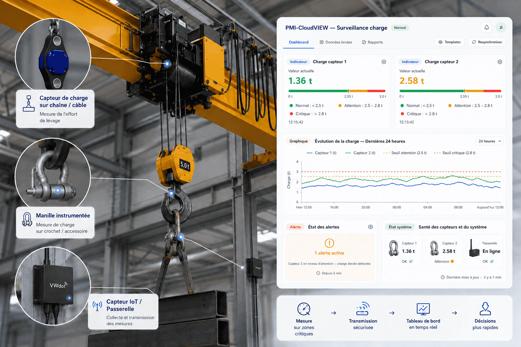
Task: Click the Resynchroniser button
Action: click(487, 42)
